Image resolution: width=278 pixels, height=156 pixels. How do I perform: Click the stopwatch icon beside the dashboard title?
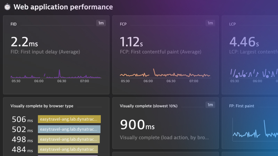pos(7,7)
